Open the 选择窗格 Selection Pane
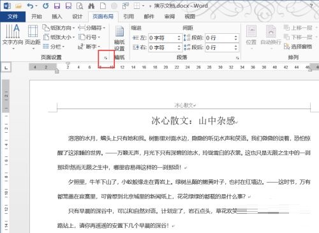 [x=298, y=47]
